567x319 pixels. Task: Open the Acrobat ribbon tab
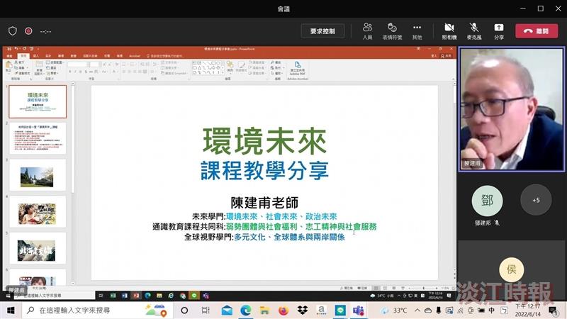tap(135, 56)
